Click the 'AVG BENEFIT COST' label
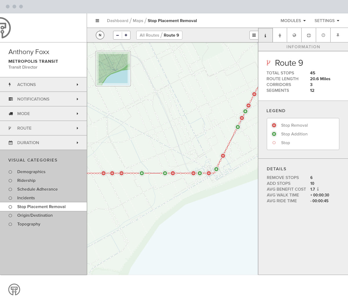Image resolution: width=348 pixels, height=304 pixels. tap(286, 189)
